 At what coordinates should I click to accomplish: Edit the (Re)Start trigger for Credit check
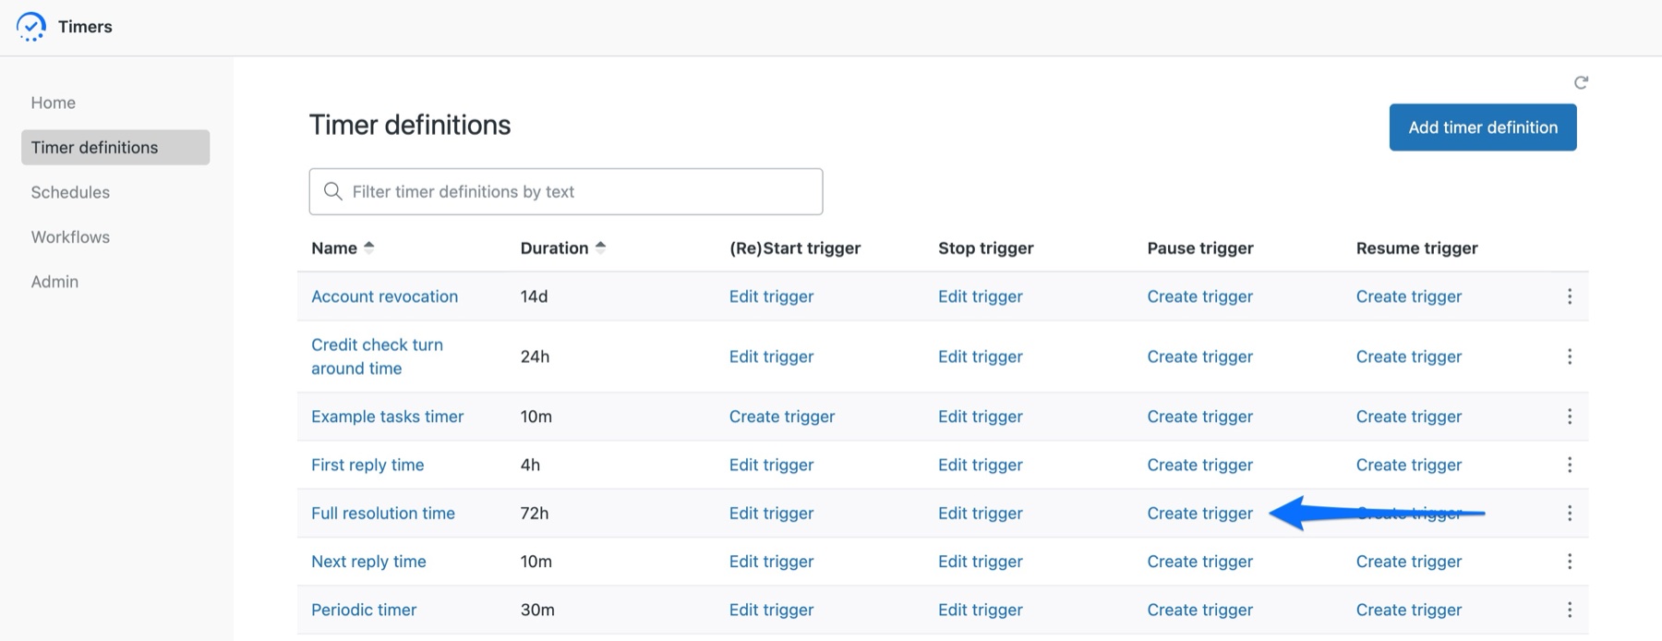771,357
